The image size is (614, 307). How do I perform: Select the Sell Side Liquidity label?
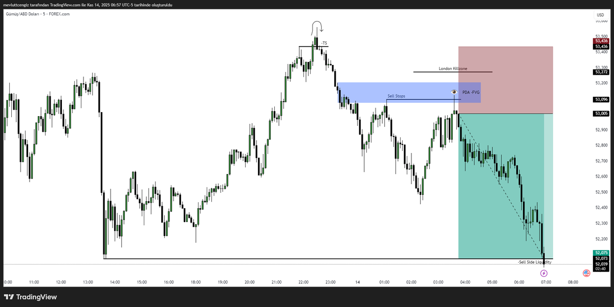[x=535, y=262]
